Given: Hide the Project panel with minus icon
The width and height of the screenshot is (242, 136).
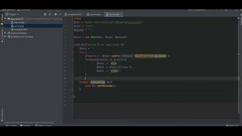Looking at the screenshot, I should (60, 14).
